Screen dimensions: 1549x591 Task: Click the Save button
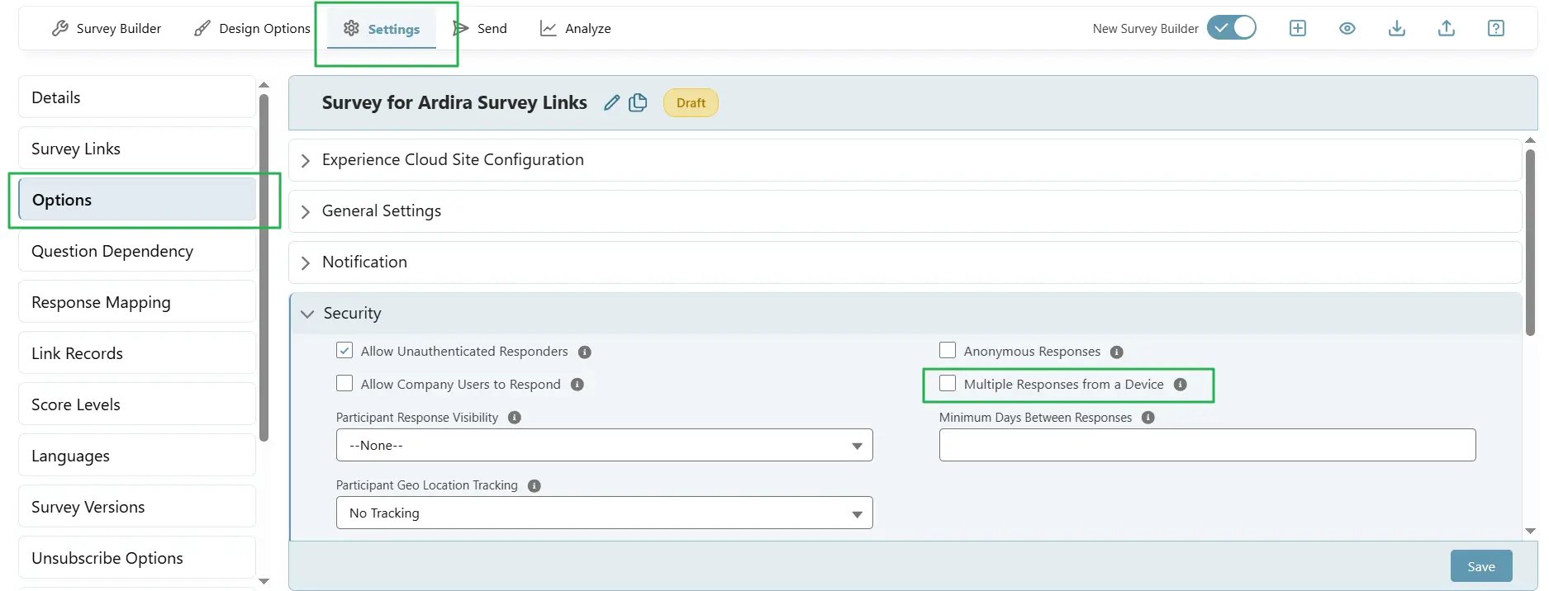click(1481, 566)
